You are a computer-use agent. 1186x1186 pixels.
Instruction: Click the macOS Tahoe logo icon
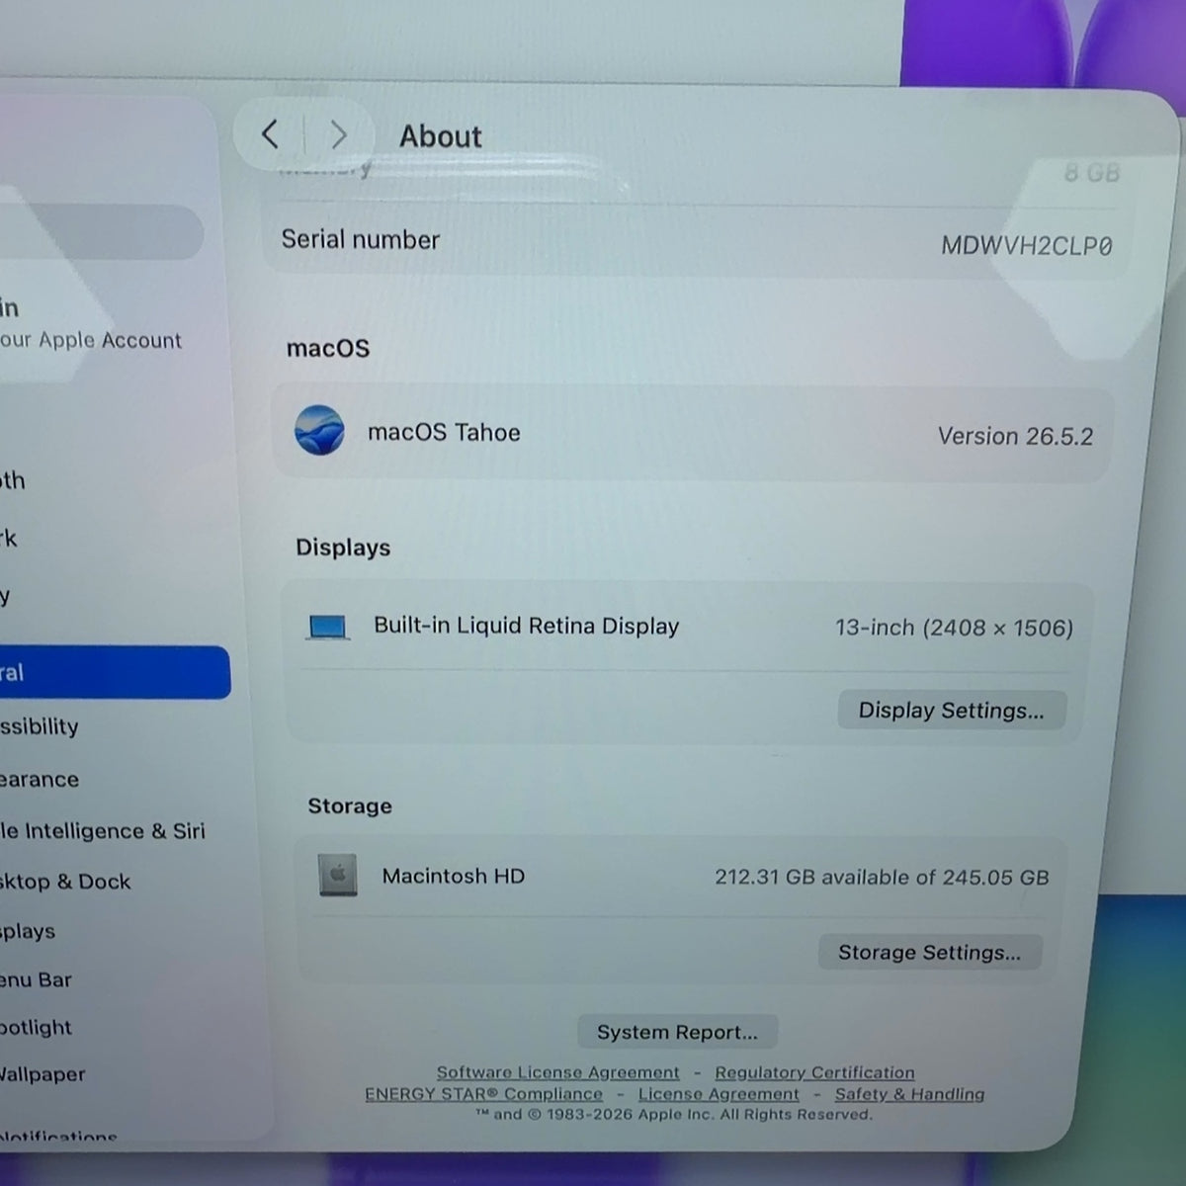click(319, 431)
